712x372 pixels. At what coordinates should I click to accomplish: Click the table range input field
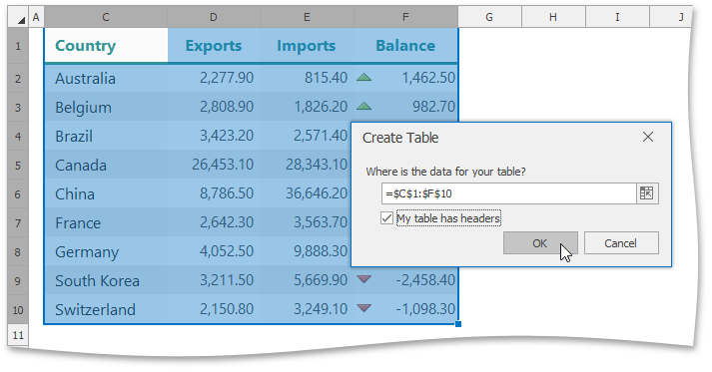coord(508,193)
